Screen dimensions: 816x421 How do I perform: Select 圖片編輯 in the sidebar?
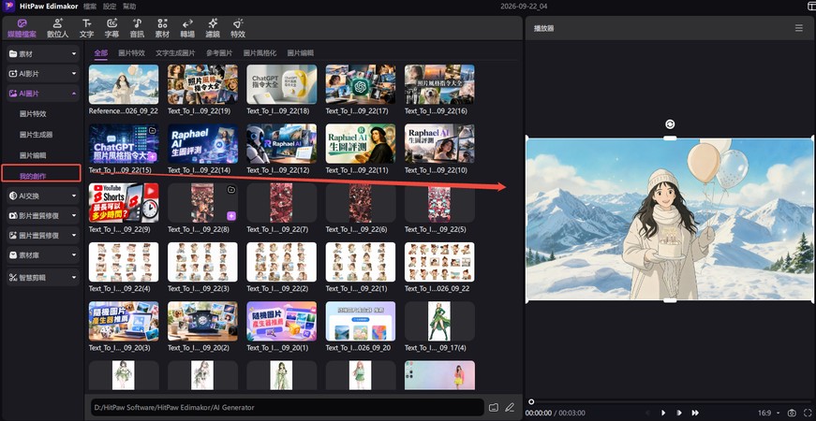(33, 155)
